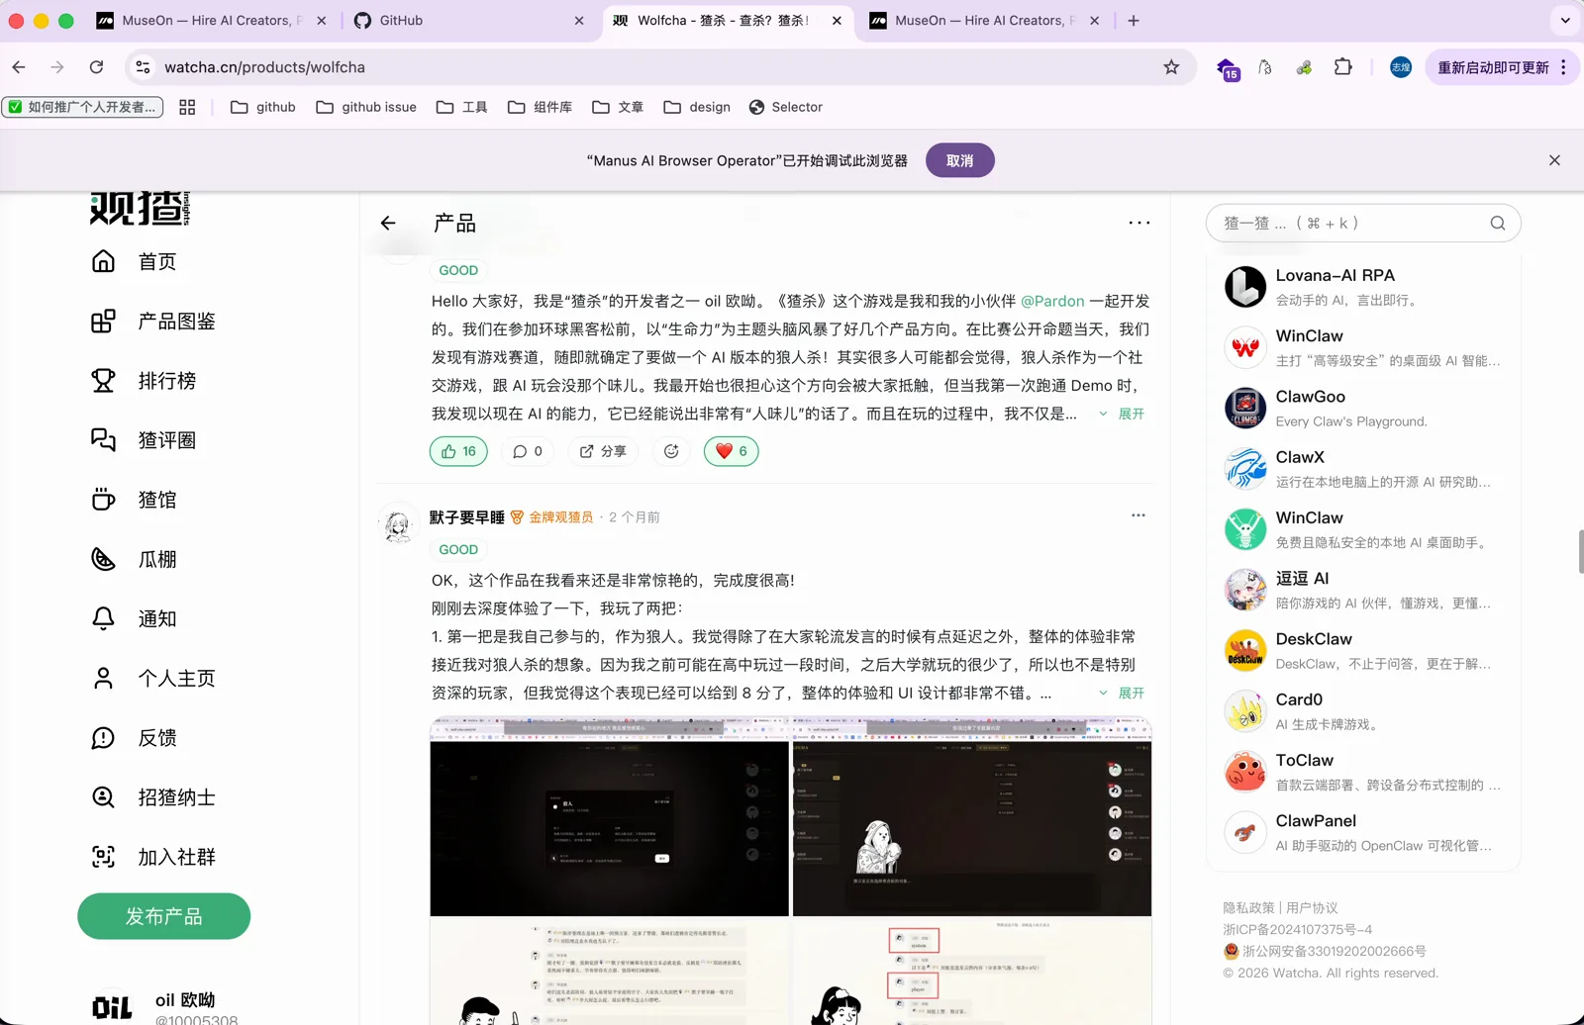
Task: Open a new browser tab
Action: (x=1134, y=20)
